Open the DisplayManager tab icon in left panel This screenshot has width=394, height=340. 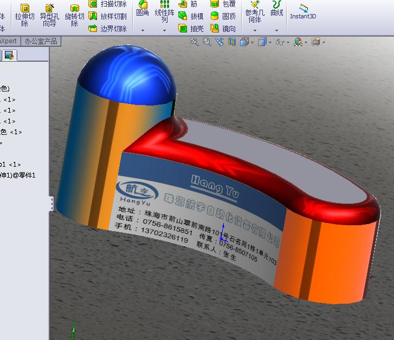tap(9, 55)
